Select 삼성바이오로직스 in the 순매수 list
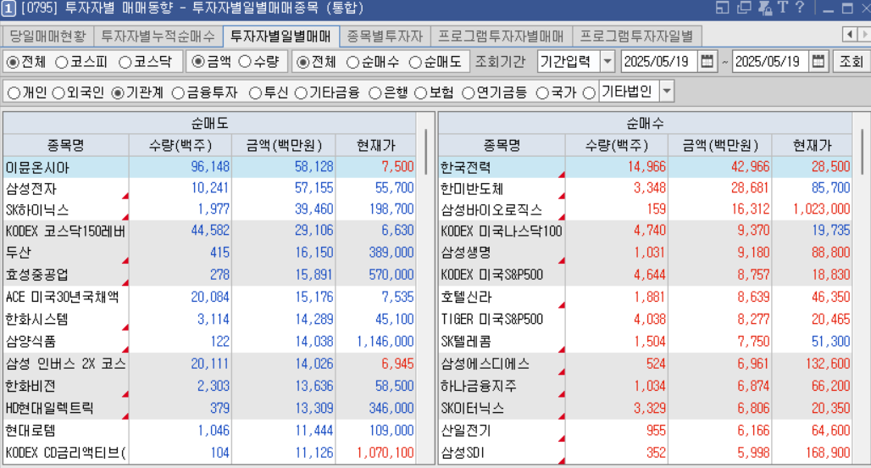This screenshot has width=871, height=468. 645,209
